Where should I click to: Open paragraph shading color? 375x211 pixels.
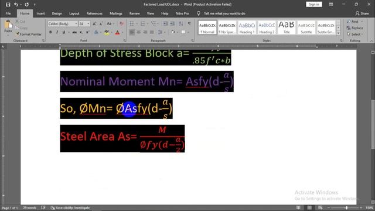click(173, 32)
